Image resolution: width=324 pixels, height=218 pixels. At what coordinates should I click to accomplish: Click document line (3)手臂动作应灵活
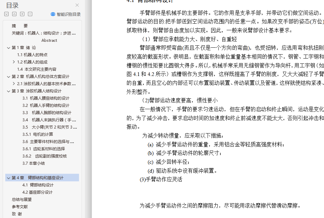[161, 179]
